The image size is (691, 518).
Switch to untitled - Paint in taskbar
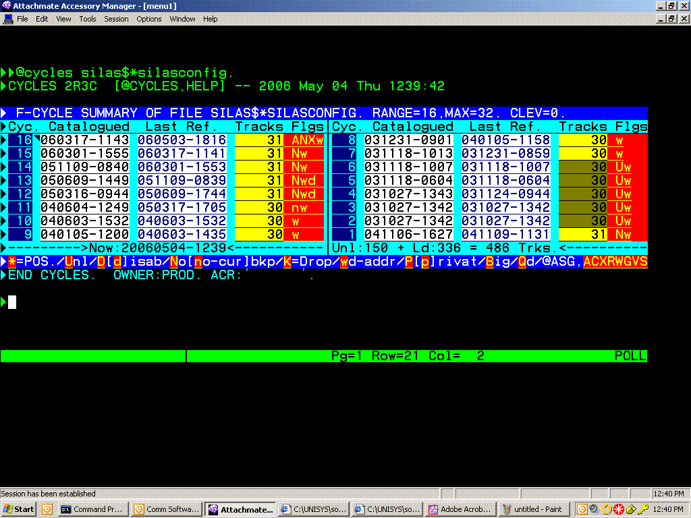(x=532, y=509)
